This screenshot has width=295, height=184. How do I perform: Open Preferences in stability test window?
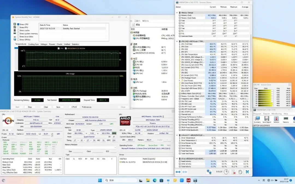87,107
